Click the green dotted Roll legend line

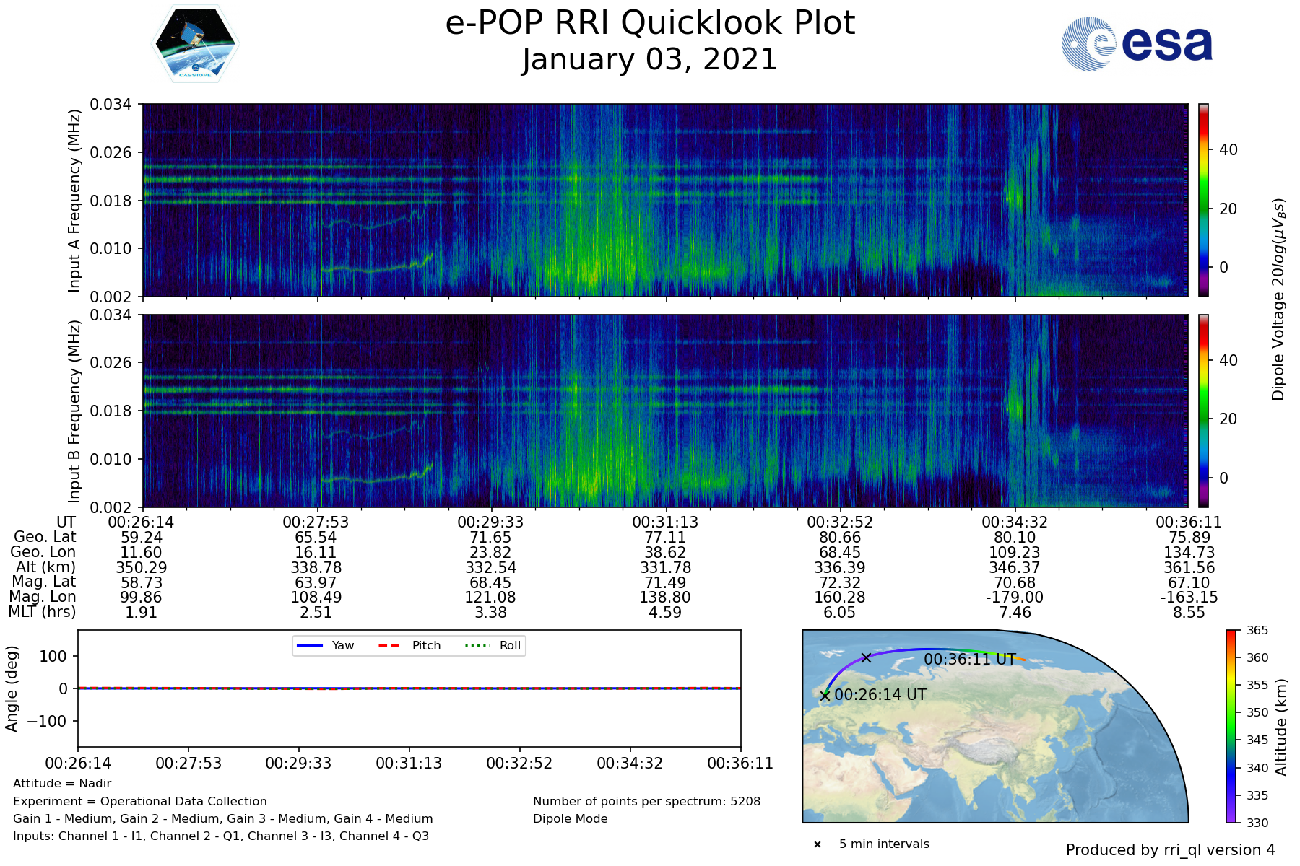tap(477, 645)
